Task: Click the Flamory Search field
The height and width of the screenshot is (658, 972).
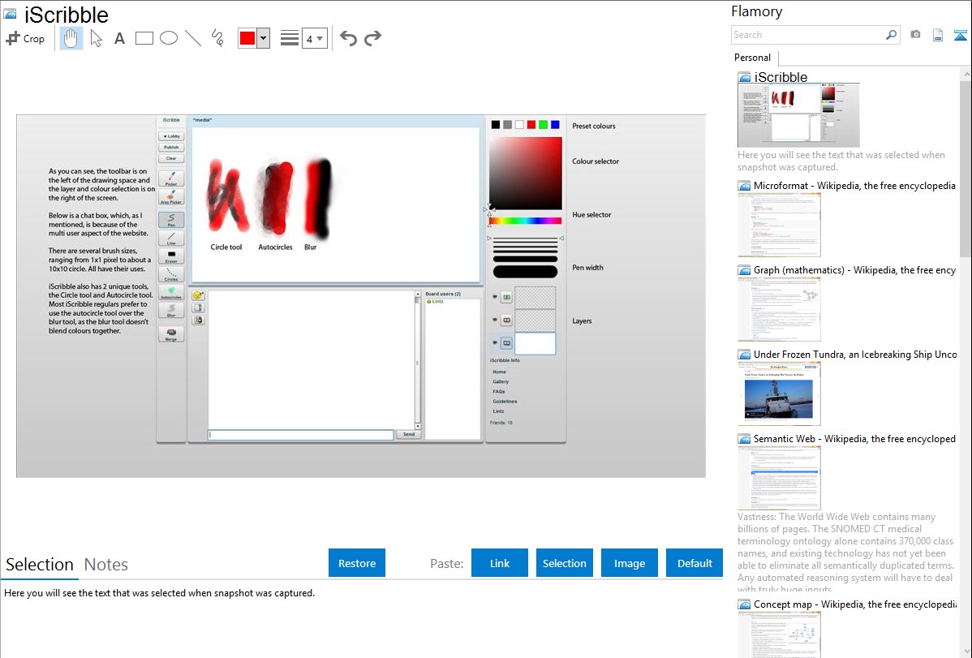Action: pos(808,35)
